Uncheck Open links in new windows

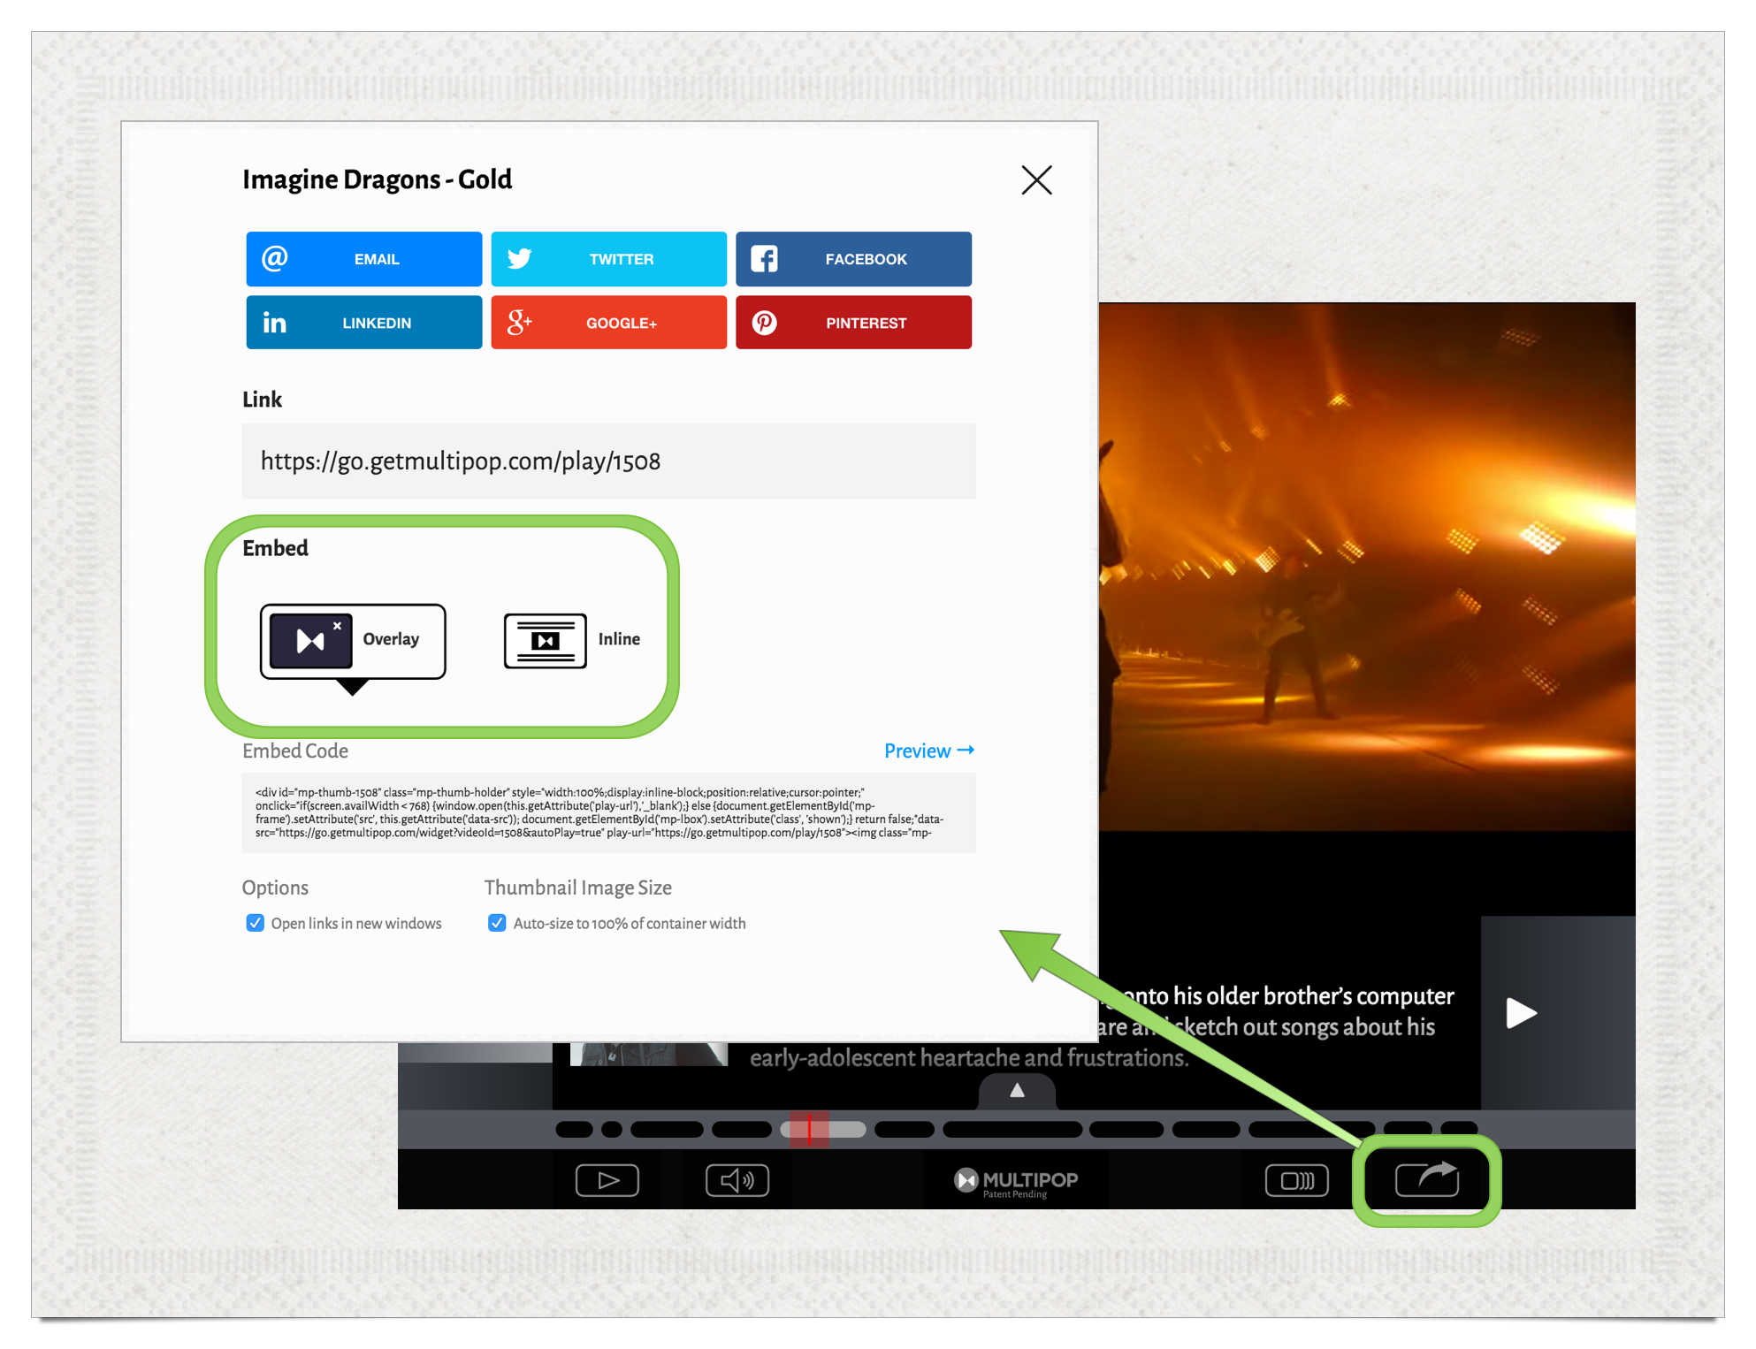pos(255,923)
